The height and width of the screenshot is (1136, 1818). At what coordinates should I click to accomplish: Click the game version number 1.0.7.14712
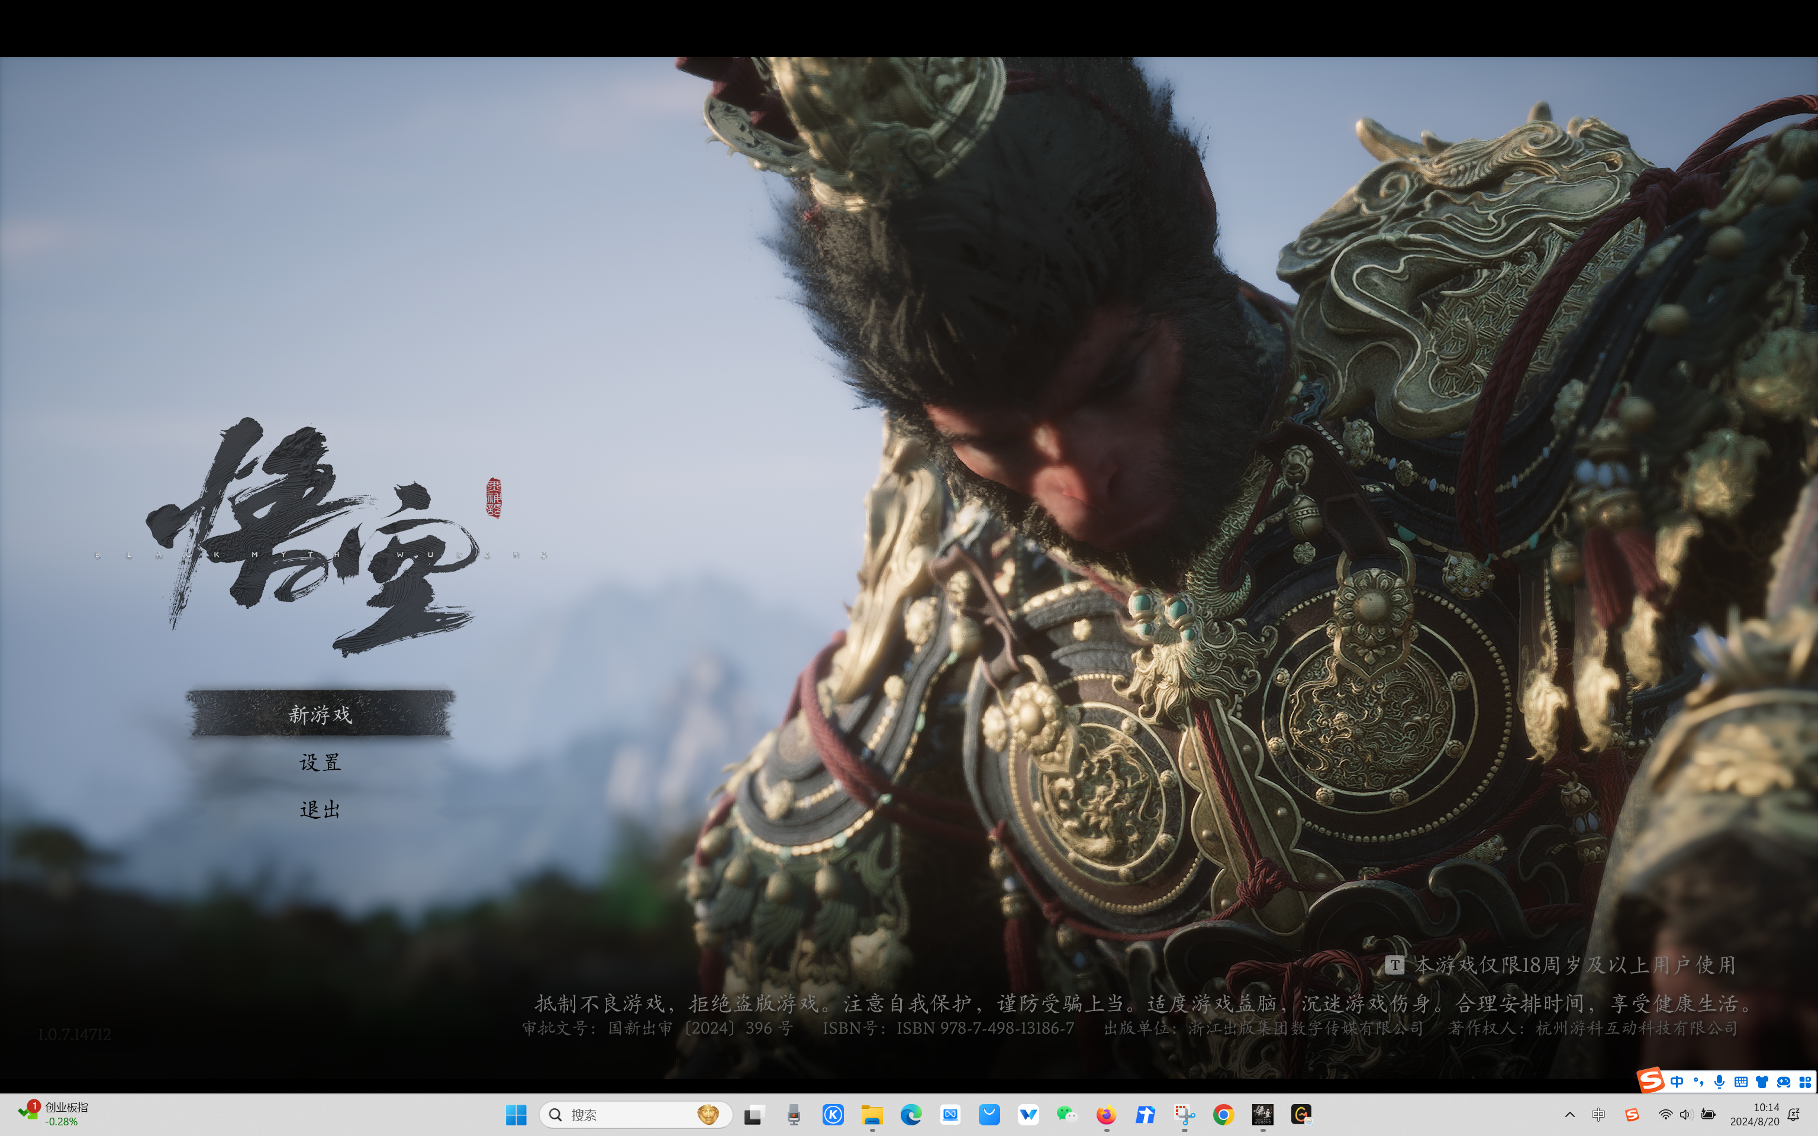click(75, 1035)
